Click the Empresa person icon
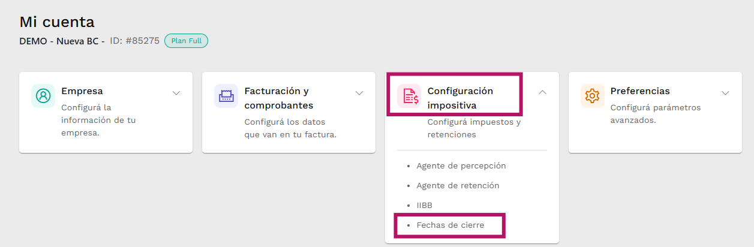 click(x=43, y=96)
